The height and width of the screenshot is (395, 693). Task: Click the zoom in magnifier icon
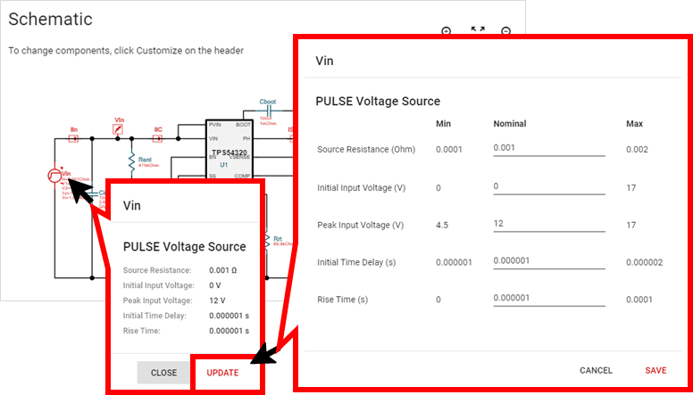click(447, 31)
